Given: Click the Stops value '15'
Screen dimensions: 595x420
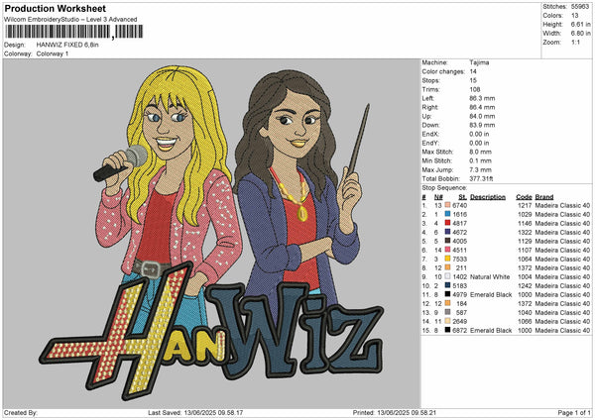Looking at the screenshot, I should pyautogui.click(x=473, y=80).
